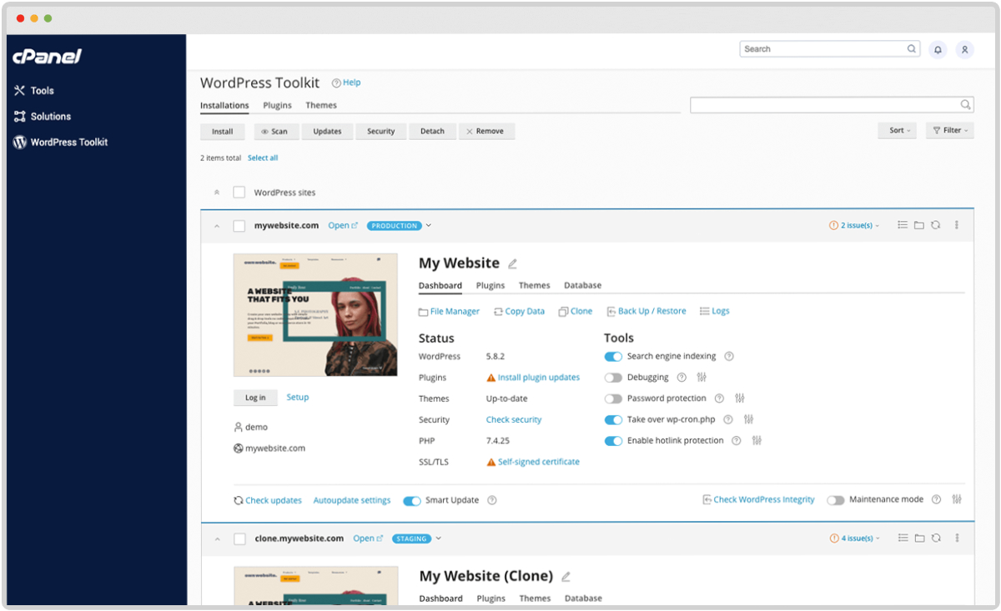Open the Filter dropdown
Screen dimensions: 1001x611
(x=950, y=131)
